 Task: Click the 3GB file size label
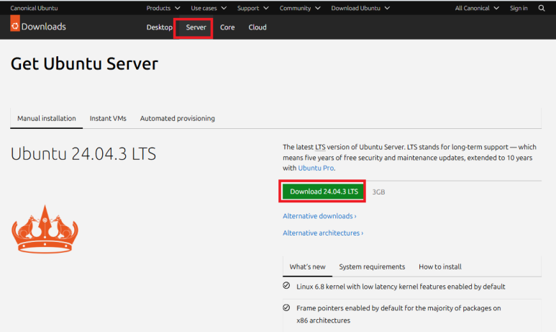coord(378,192)
